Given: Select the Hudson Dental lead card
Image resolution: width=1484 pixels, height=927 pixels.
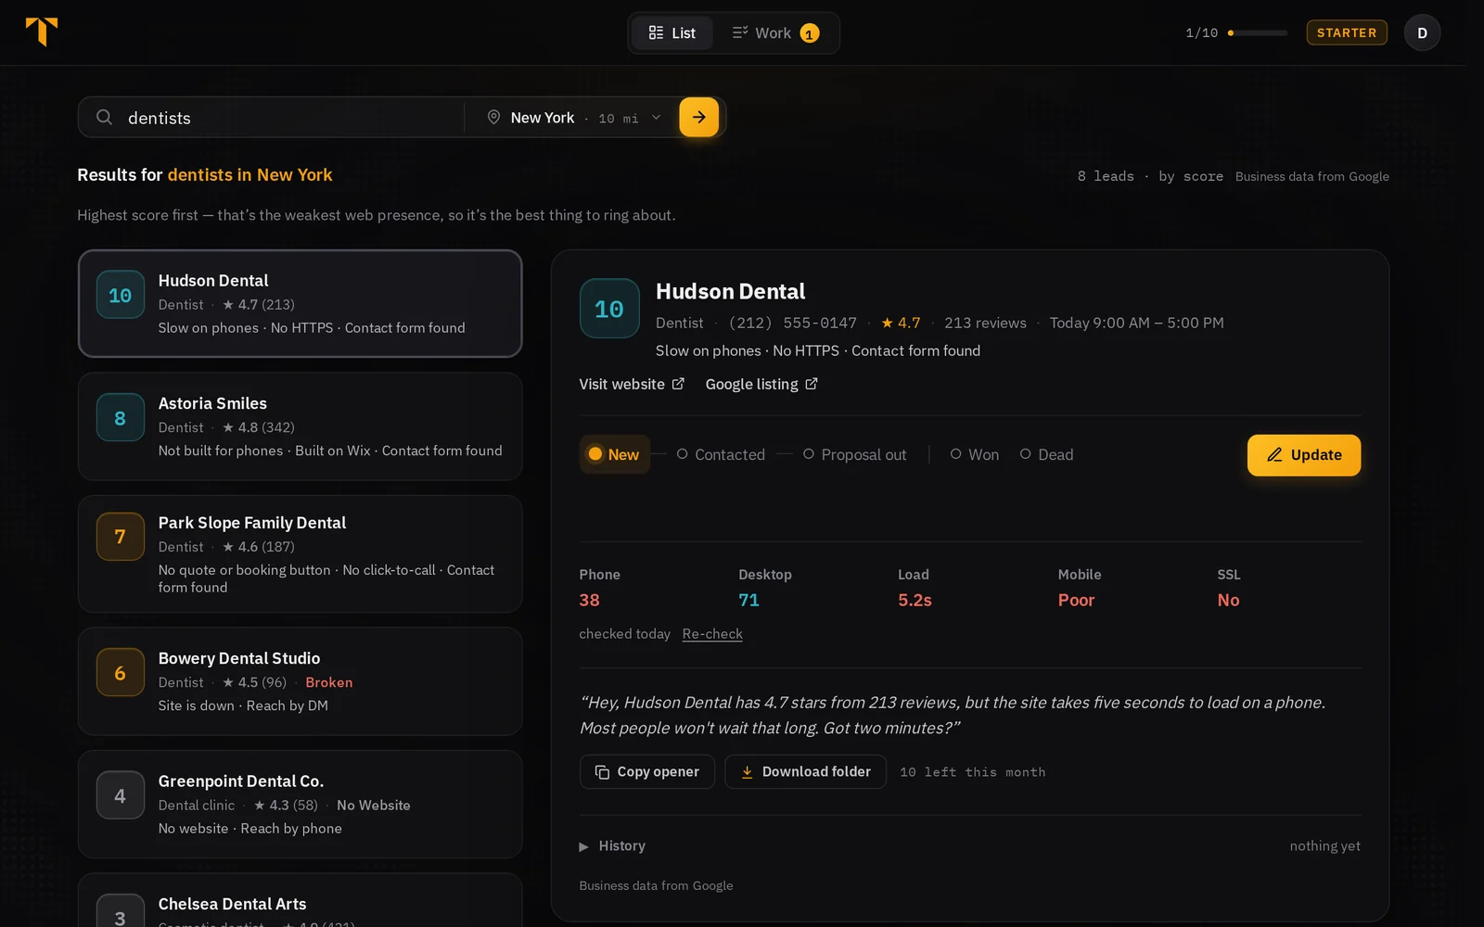Looking at the screenshot, I should click(x=301, y=303).
